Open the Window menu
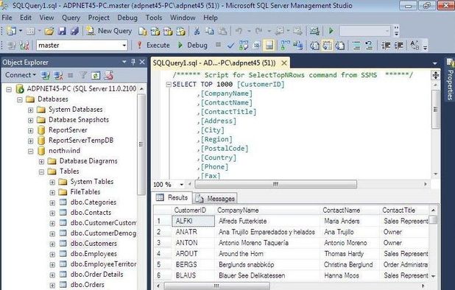The image size is (455, 290). click(x=183, y=18)
